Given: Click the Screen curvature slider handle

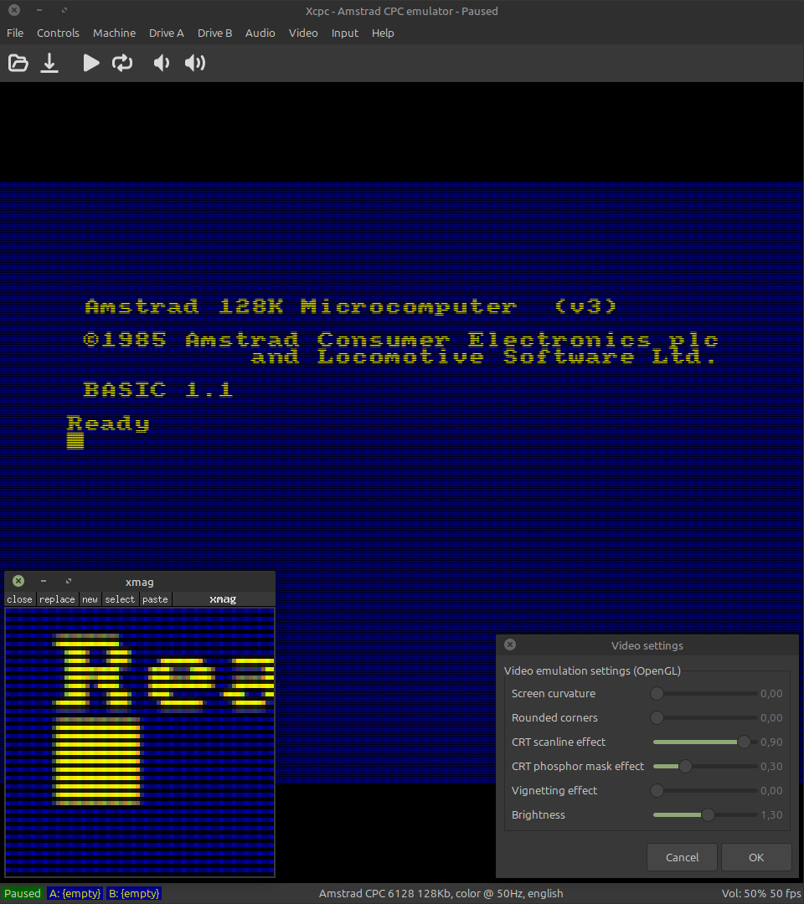Looking at the screenshot, I should (x=657, y=694).
